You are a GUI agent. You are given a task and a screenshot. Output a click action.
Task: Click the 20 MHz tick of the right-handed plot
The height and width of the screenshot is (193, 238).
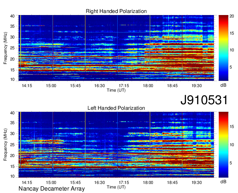pyautogui.click(x=12, y=59)
